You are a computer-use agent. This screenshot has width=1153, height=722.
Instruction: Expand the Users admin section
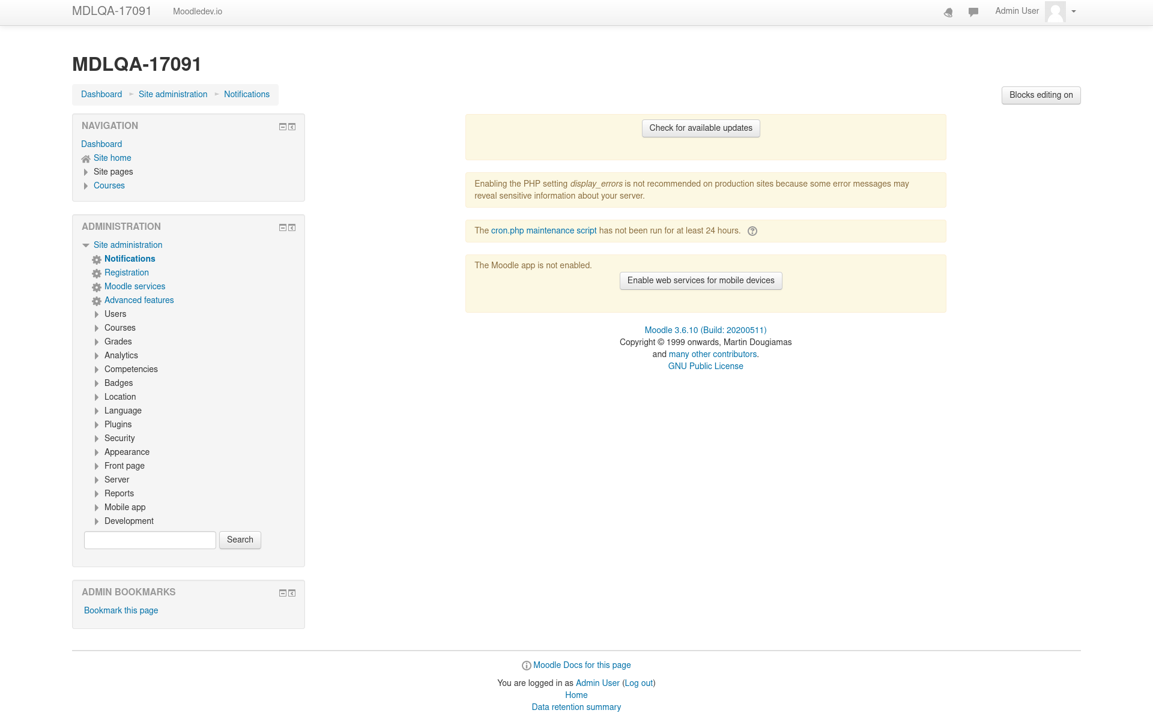pyautogui.click(x=97, y=314)
